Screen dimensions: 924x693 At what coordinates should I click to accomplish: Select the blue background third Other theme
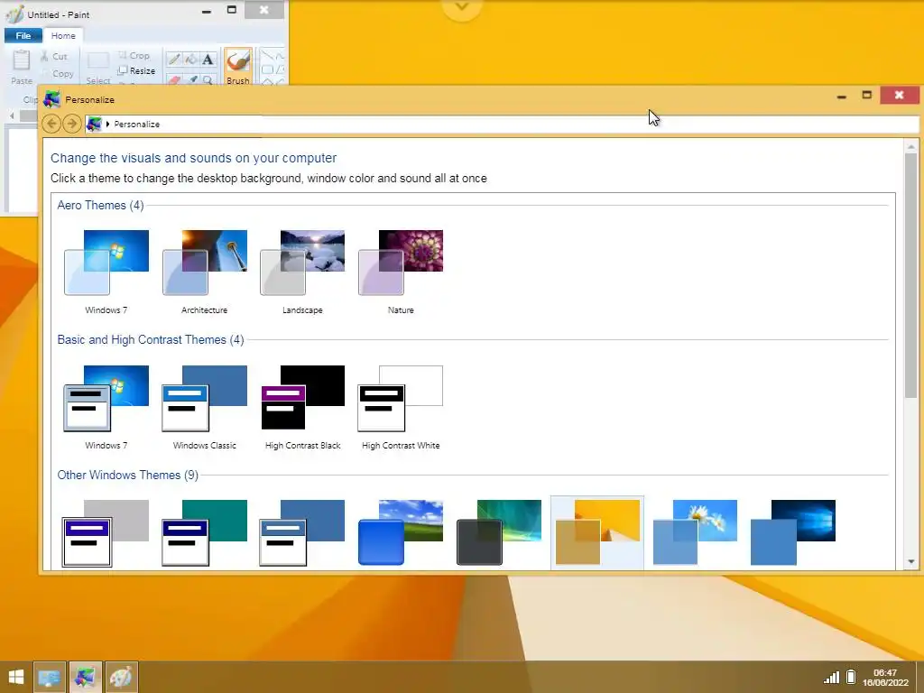point(302,532)
